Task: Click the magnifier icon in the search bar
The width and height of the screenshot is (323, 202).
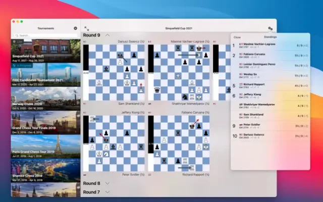Action: click(17, 36)
